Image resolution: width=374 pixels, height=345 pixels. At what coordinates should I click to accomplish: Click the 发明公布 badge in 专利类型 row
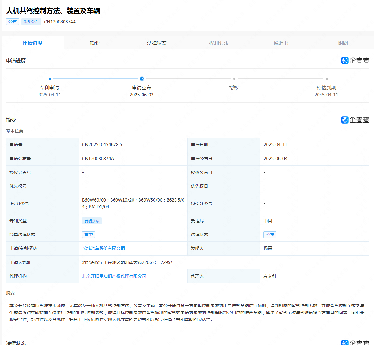pyautogui.click(x=92, y=221)
